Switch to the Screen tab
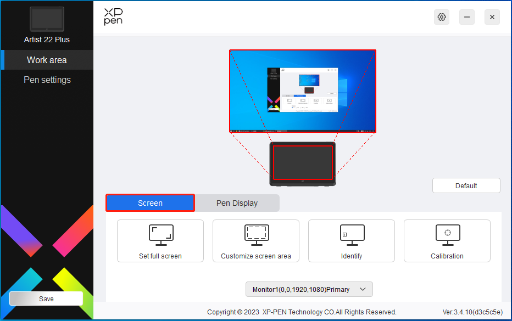Image resolution: width=512 pixels, height=321 pixels. point(150,203)
